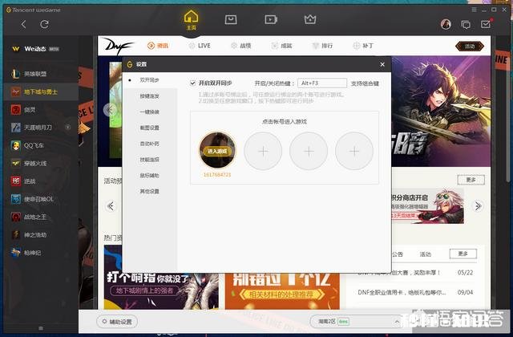Click download indicator beside 天涯明月刀
This screenshot has height=337, width=513.
(67, 127)
